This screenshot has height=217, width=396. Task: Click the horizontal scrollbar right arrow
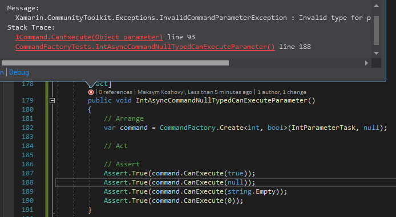(366, 63)
